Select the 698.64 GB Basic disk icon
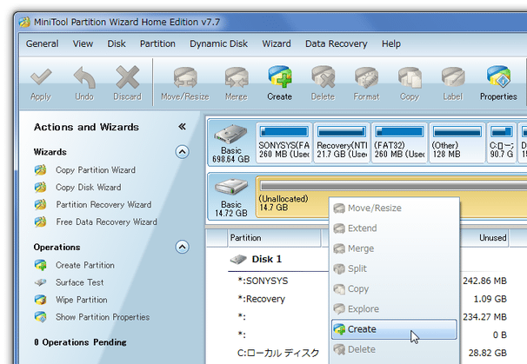 tap(231, 135)
